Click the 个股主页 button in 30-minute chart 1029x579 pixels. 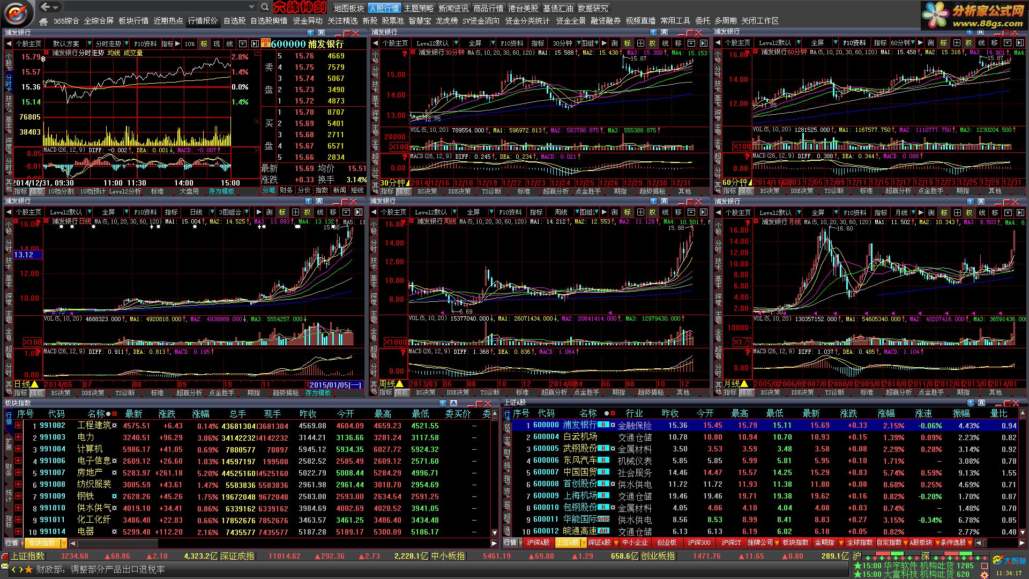(x=394, y=43)
